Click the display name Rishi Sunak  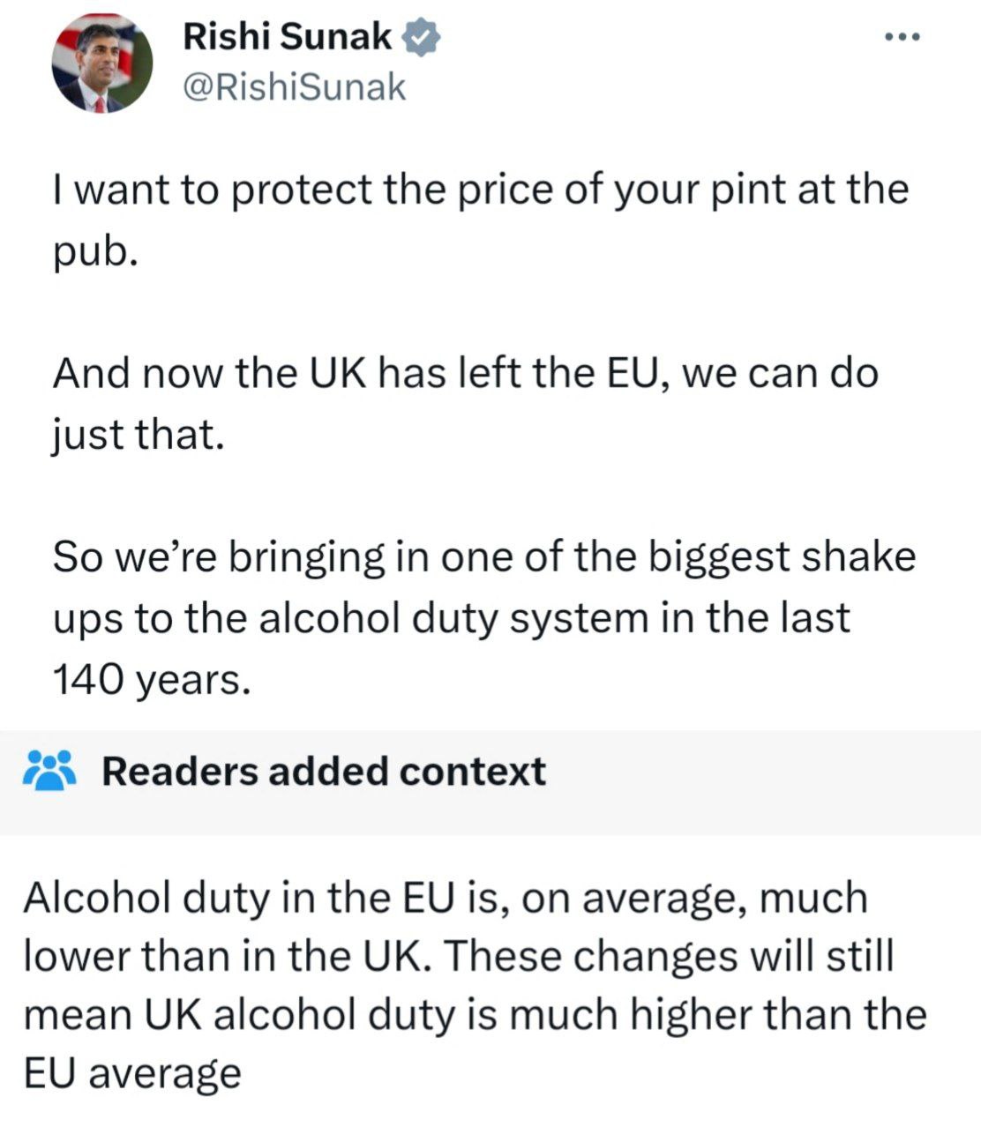[288, 37]
